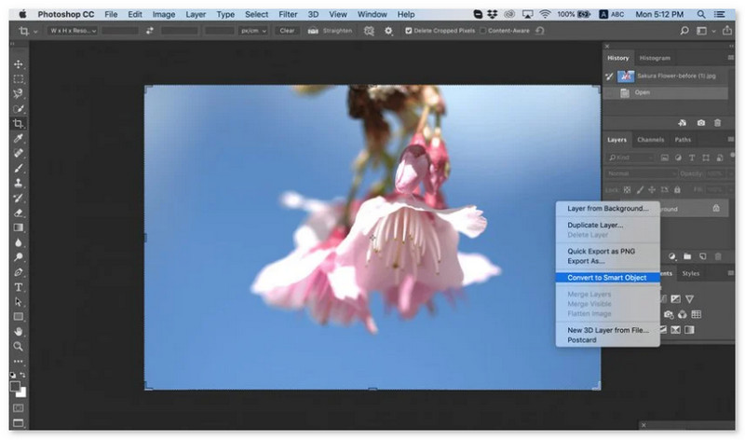Select the Zoom tool
The width and height of the screenshot is (745, 440).
tap(19, 346)
